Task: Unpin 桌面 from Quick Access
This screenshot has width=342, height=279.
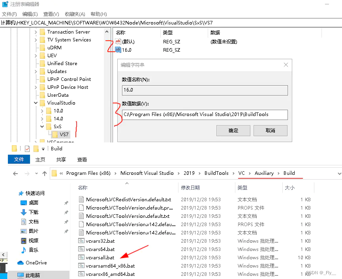Action: coord(66,202)
